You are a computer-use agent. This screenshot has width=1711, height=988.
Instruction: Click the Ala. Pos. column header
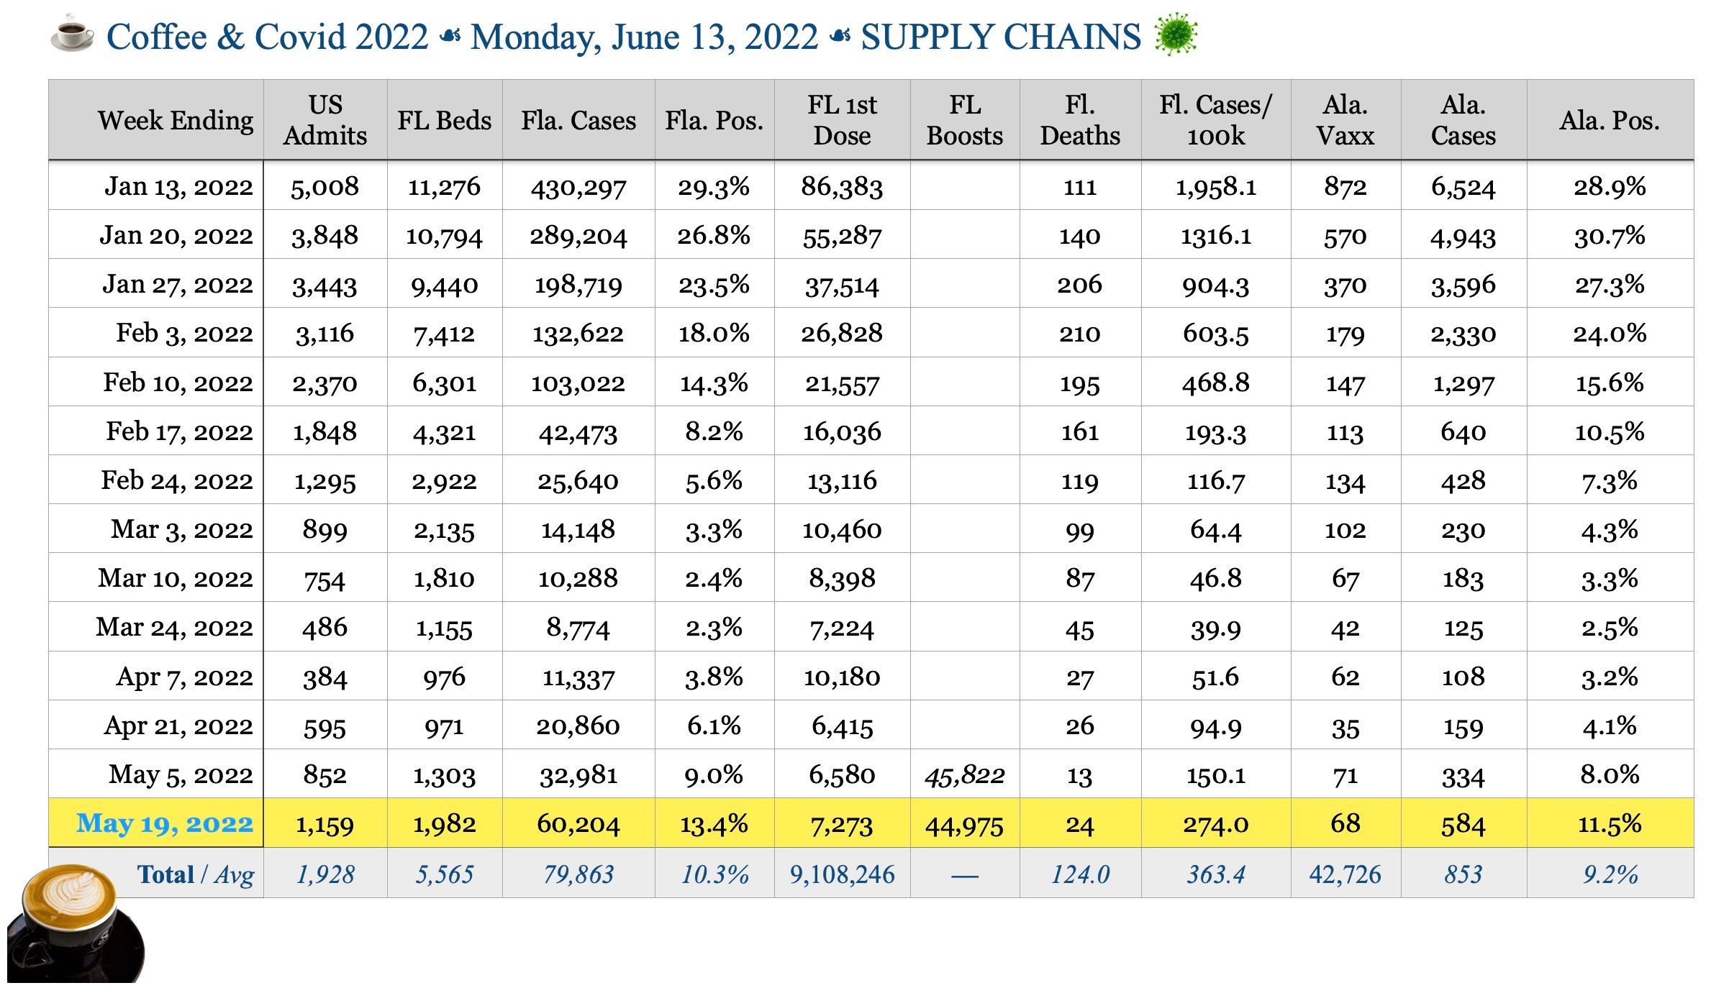coord(1610,120)
